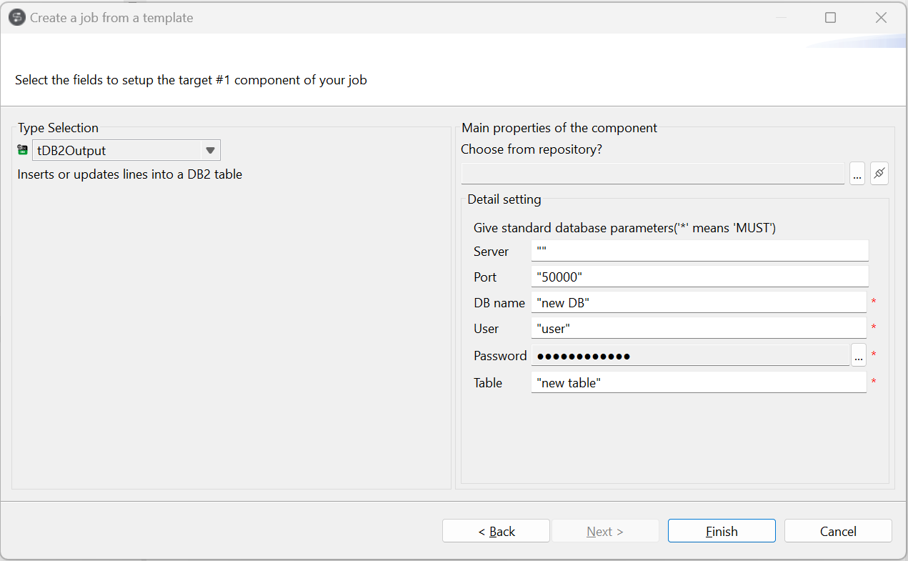Click the greyed-out Next button
Screen dimensions: 908x561
pos(605,531)
